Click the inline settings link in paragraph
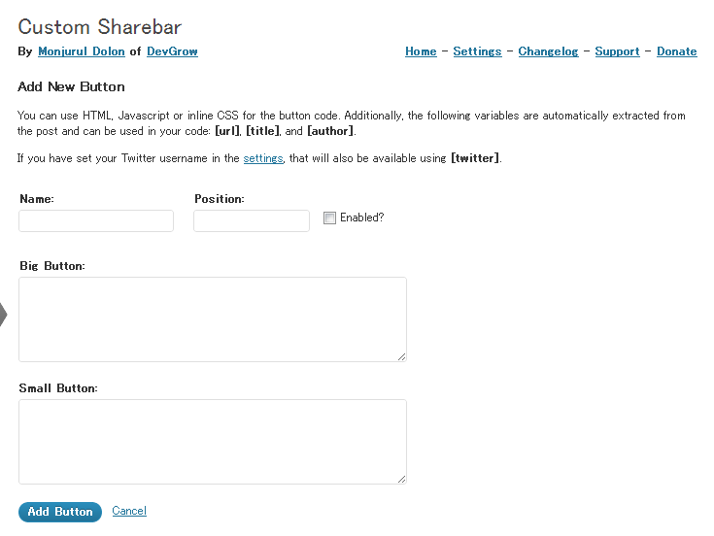The height and width of the screenshot is (536, 714). pyautogui.click(x=262, y=157)
